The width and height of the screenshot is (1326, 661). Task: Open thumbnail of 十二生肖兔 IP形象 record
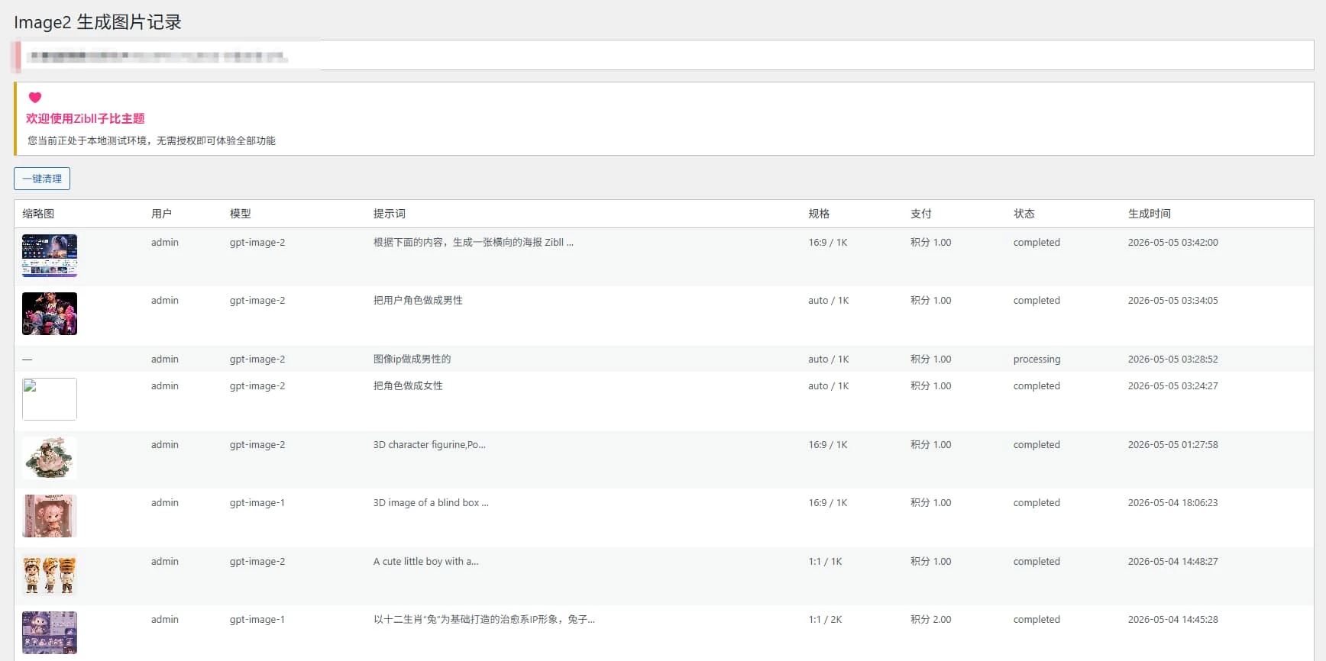50,633
